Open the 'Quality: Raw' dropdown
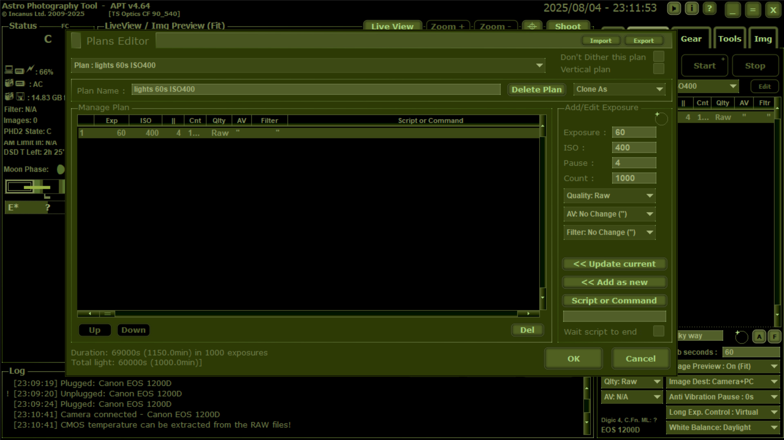The width and height of the screenshot is (784, 440). click(x=610, y=196)
